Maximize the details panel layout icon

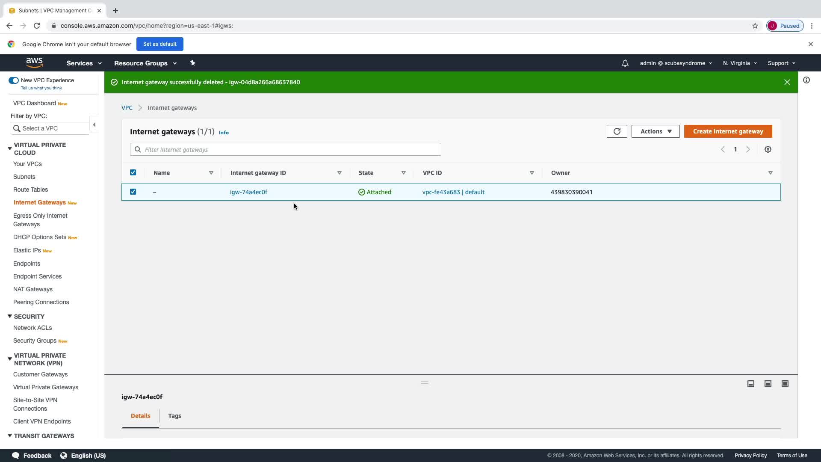pos(785,384)
